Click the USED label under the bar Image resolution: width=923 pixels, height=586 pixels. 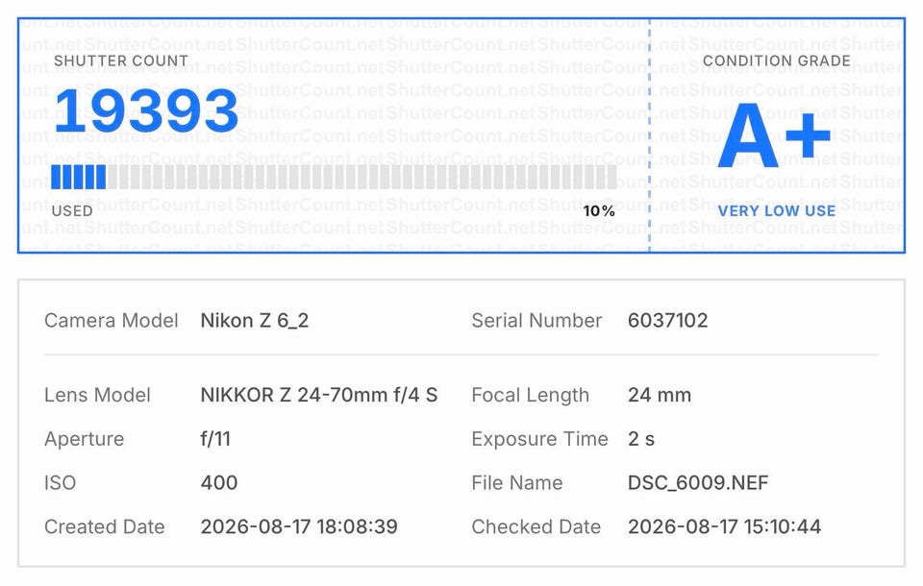[x=72, y=210]
